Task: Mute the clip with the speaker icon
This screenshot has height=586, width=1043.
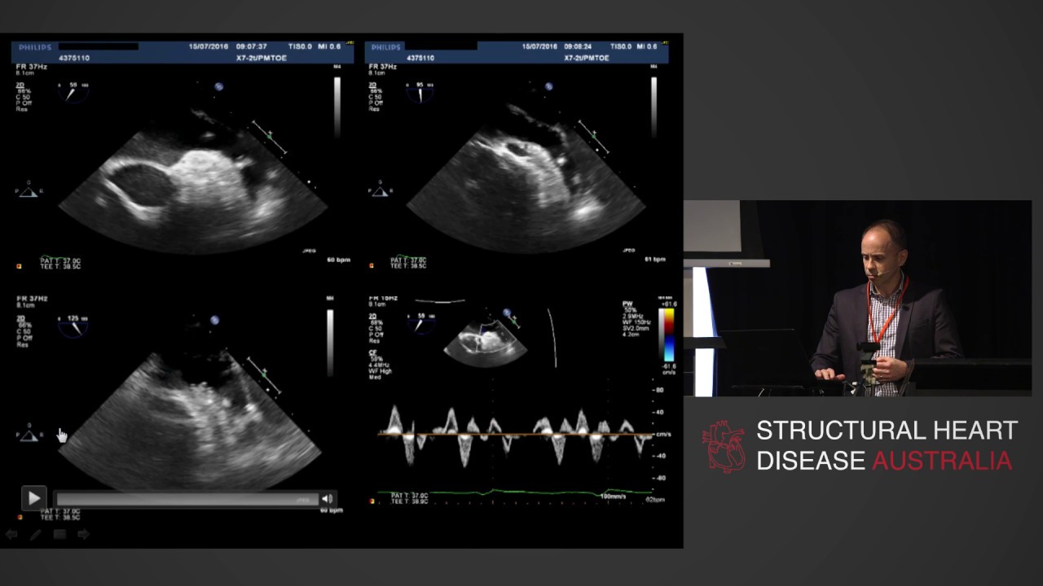Action: (327, 499)
